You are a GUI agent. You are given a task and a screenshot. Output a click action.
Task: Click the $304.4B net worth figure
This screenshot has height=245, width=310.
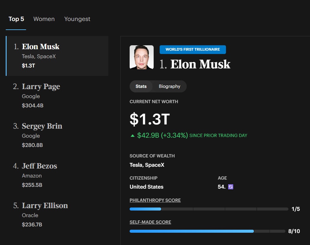click(x=33, y=106)
